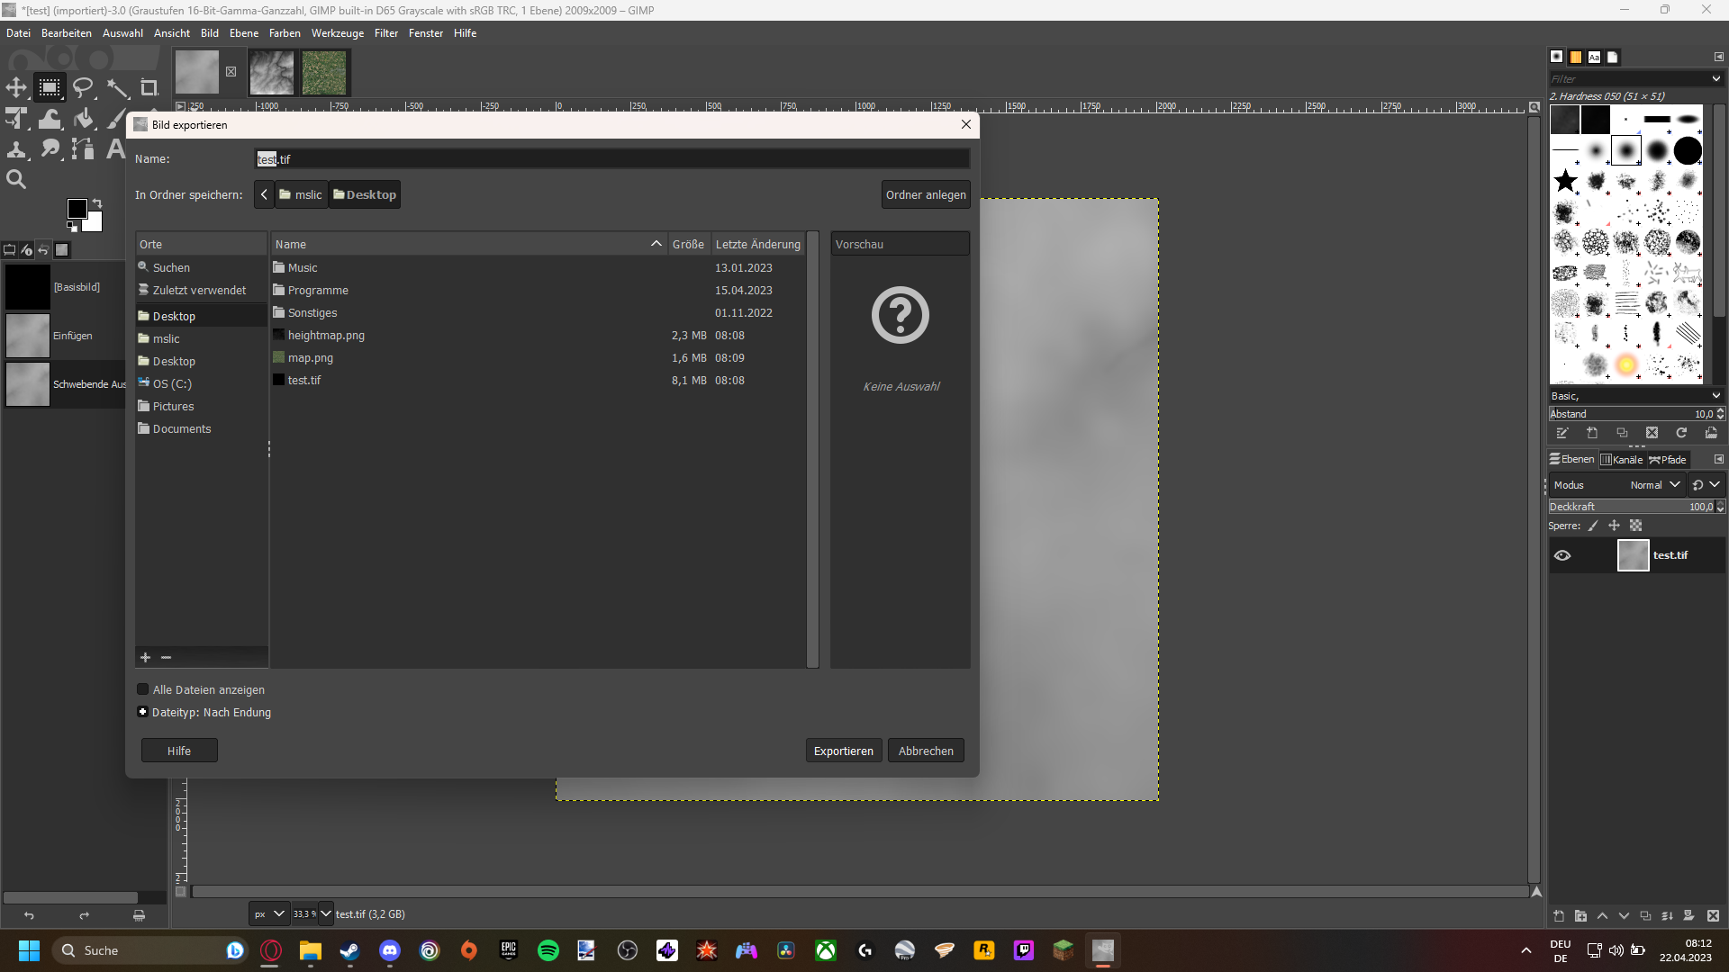Select the Move tool in toolbox
The width and height of the screenshot is (1729, 972).
[x=16, y=87]
